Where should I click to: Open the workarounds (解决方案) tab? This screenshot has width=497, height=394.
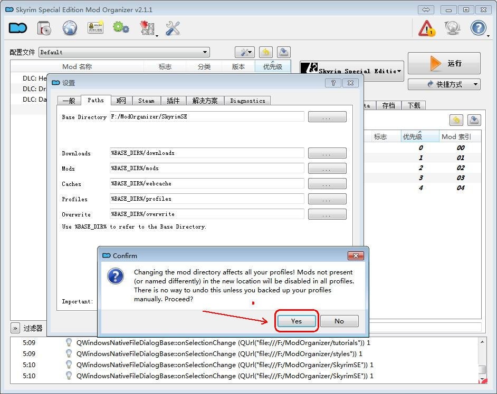tap(205, 101)
